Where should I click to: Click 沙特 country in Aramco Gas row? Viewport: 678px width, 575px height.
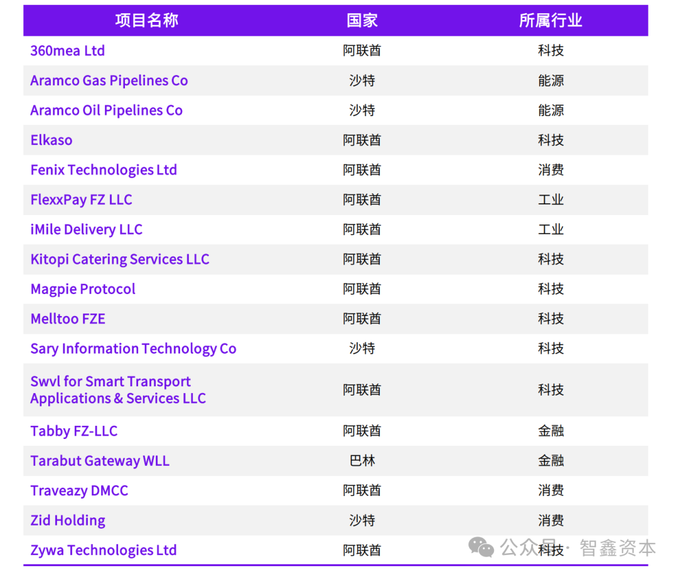pyautogui.click(x=362, y=81)
